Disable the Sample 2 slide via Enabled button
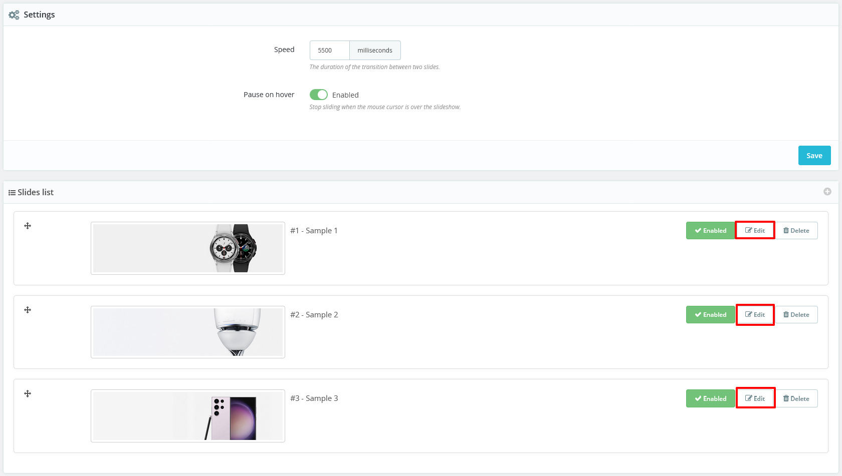Screen dimensions: 842x476 [x=710, y=314]
